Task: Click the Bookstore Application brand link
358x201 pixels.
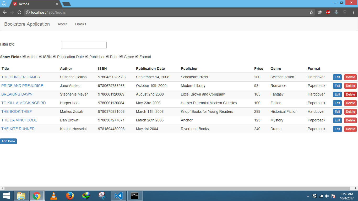Action: tap(27, 24)
